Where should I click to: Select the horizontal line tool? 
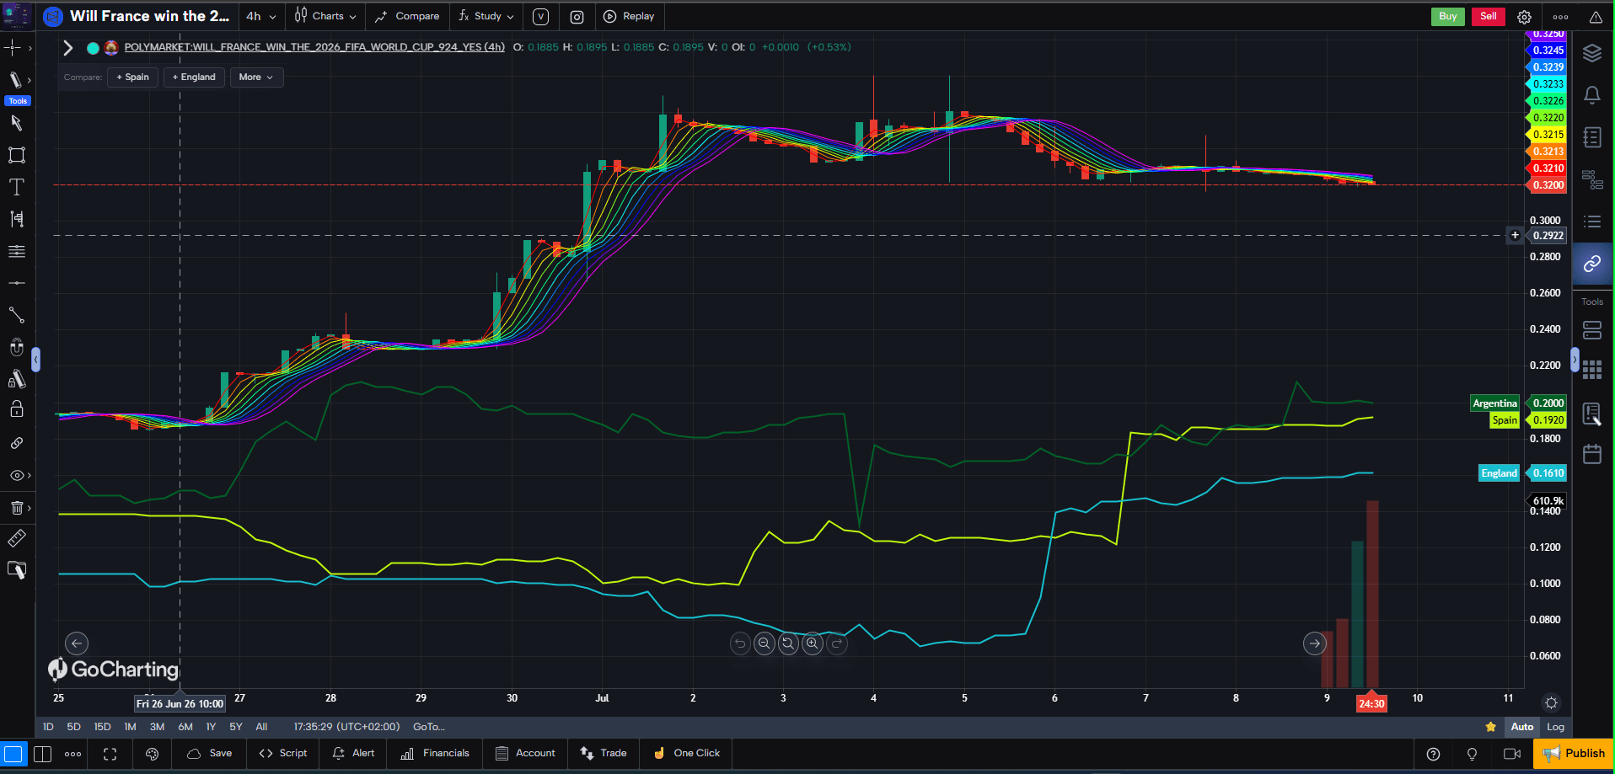tap(16, 283)
